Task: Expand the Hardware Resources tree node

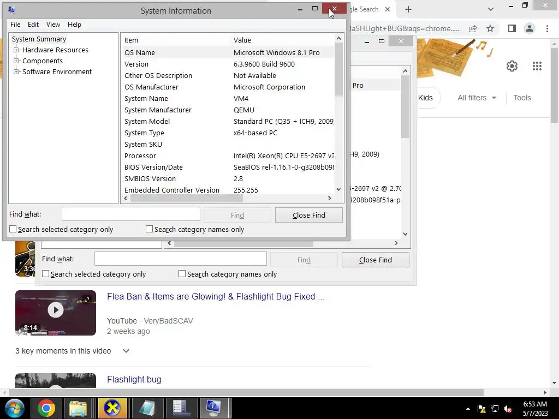Action: coord(16,50)
